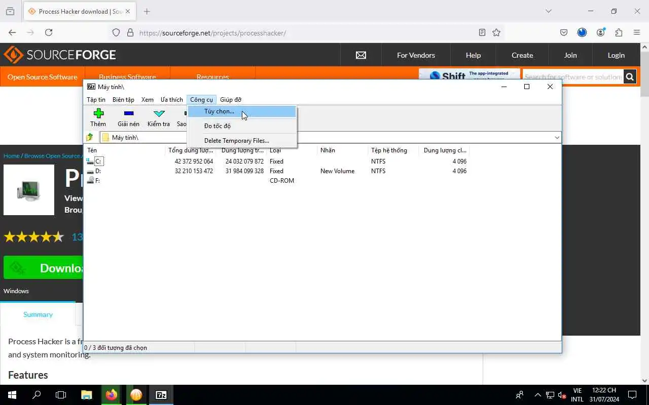Click the '42 372 952 064' size value
The width and height of the screenshot is (649, 405).
tap(194, 161)
